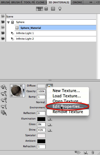Screen dimensions: 100x155
Task: Choose Remove Texture from the menu
Action: tap(68, 112)
